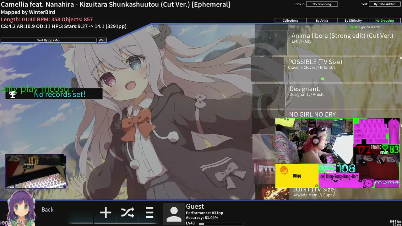Click the Guest user avatar icon
Image resolution: width=402 pixels, height=226 pixels.
(174, 214)
